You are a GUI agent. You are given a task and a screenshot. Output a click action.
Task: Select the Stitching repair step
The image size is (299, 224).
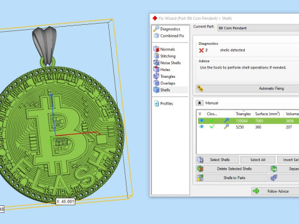168,56
